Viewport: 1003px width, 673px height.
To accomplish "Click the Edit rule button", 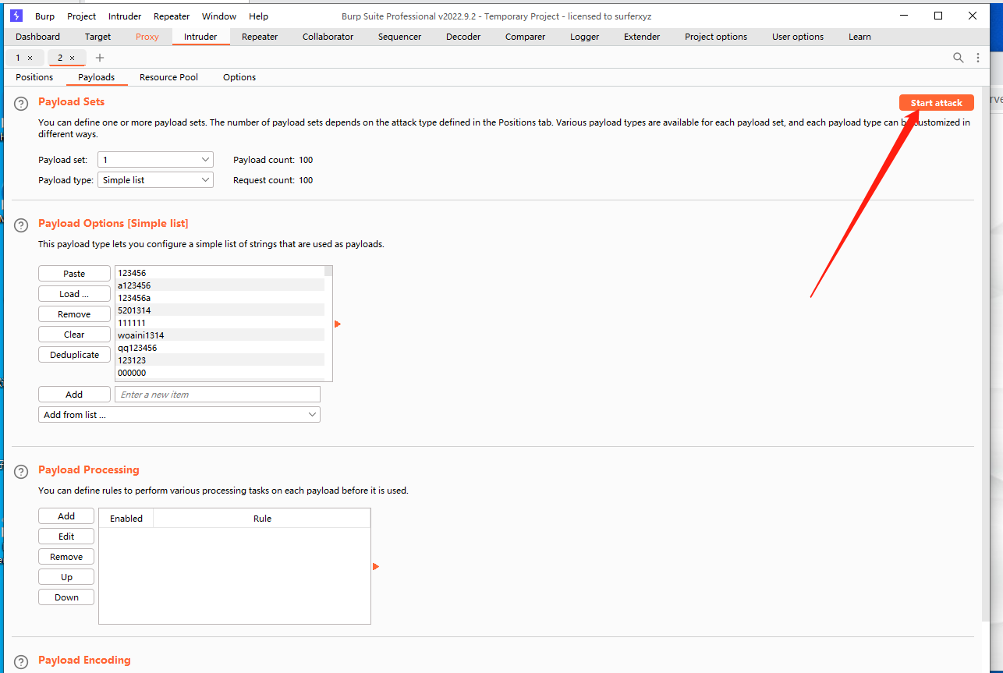I will click(x=66, y=537).
